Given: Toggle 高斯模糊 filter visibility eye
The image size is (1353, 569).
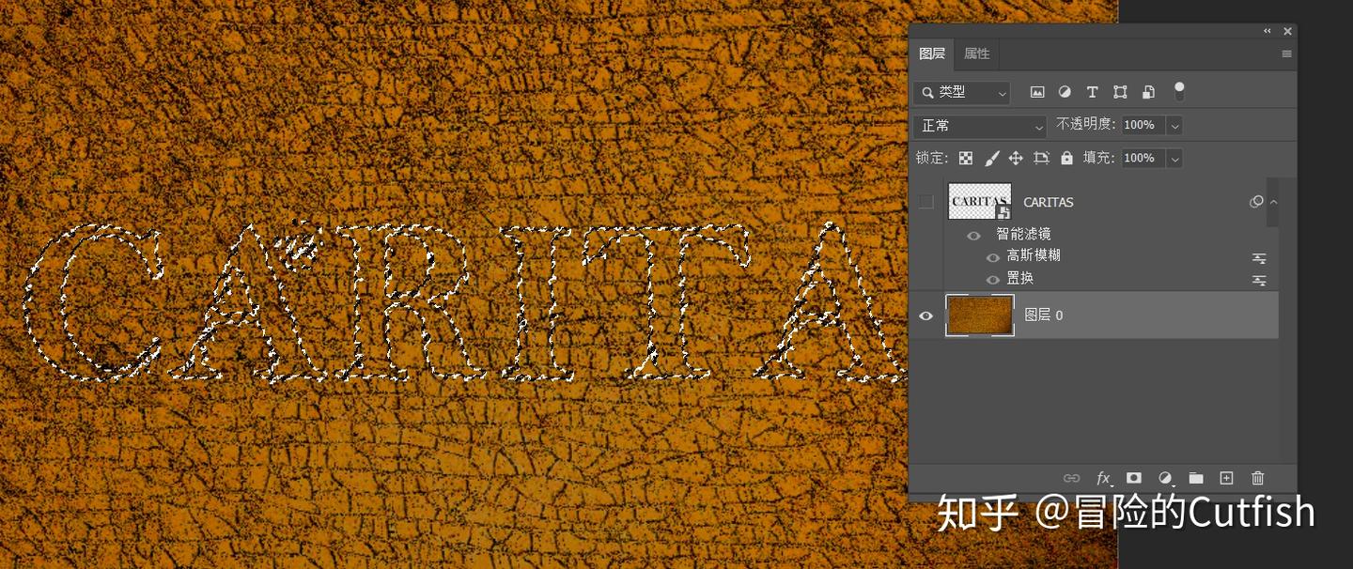Looking at the screenshot, I should pyautogui.click(x=993, y=257).
